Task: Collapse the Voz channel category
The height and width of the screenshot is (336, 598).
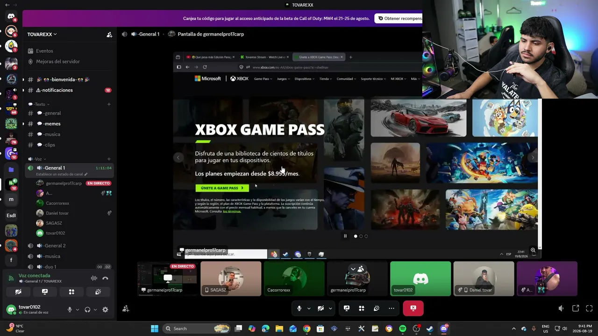Action: [x=37, y=159]
